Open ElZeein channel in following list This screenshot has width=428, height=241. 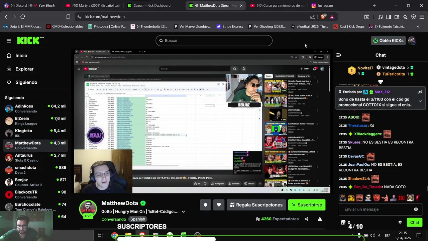(x=36, y=121)
